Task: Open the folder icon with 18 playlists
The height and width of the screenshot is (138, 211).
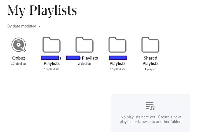Action: (x=52, y=45)
